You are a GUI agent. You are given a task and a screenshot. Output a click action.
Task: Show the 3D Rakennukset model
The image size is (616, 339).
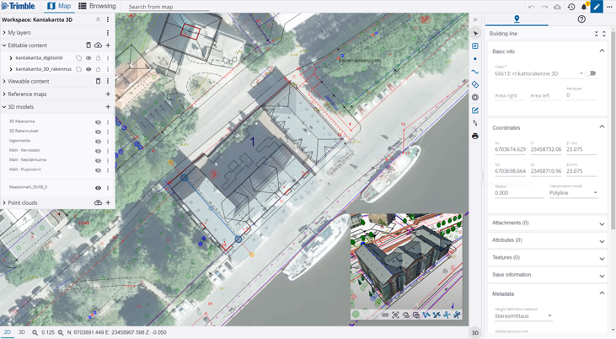point(99,132)
